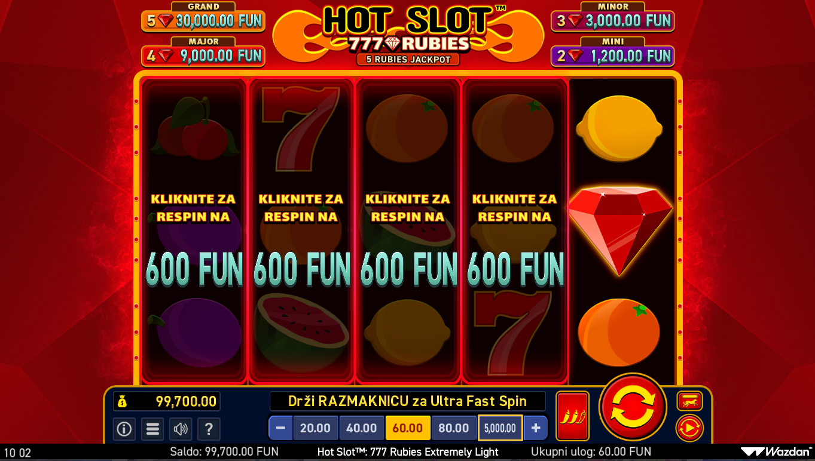Select the 5,000.00 max bet option
The image size is (815, 461).
tap(500, 428)
